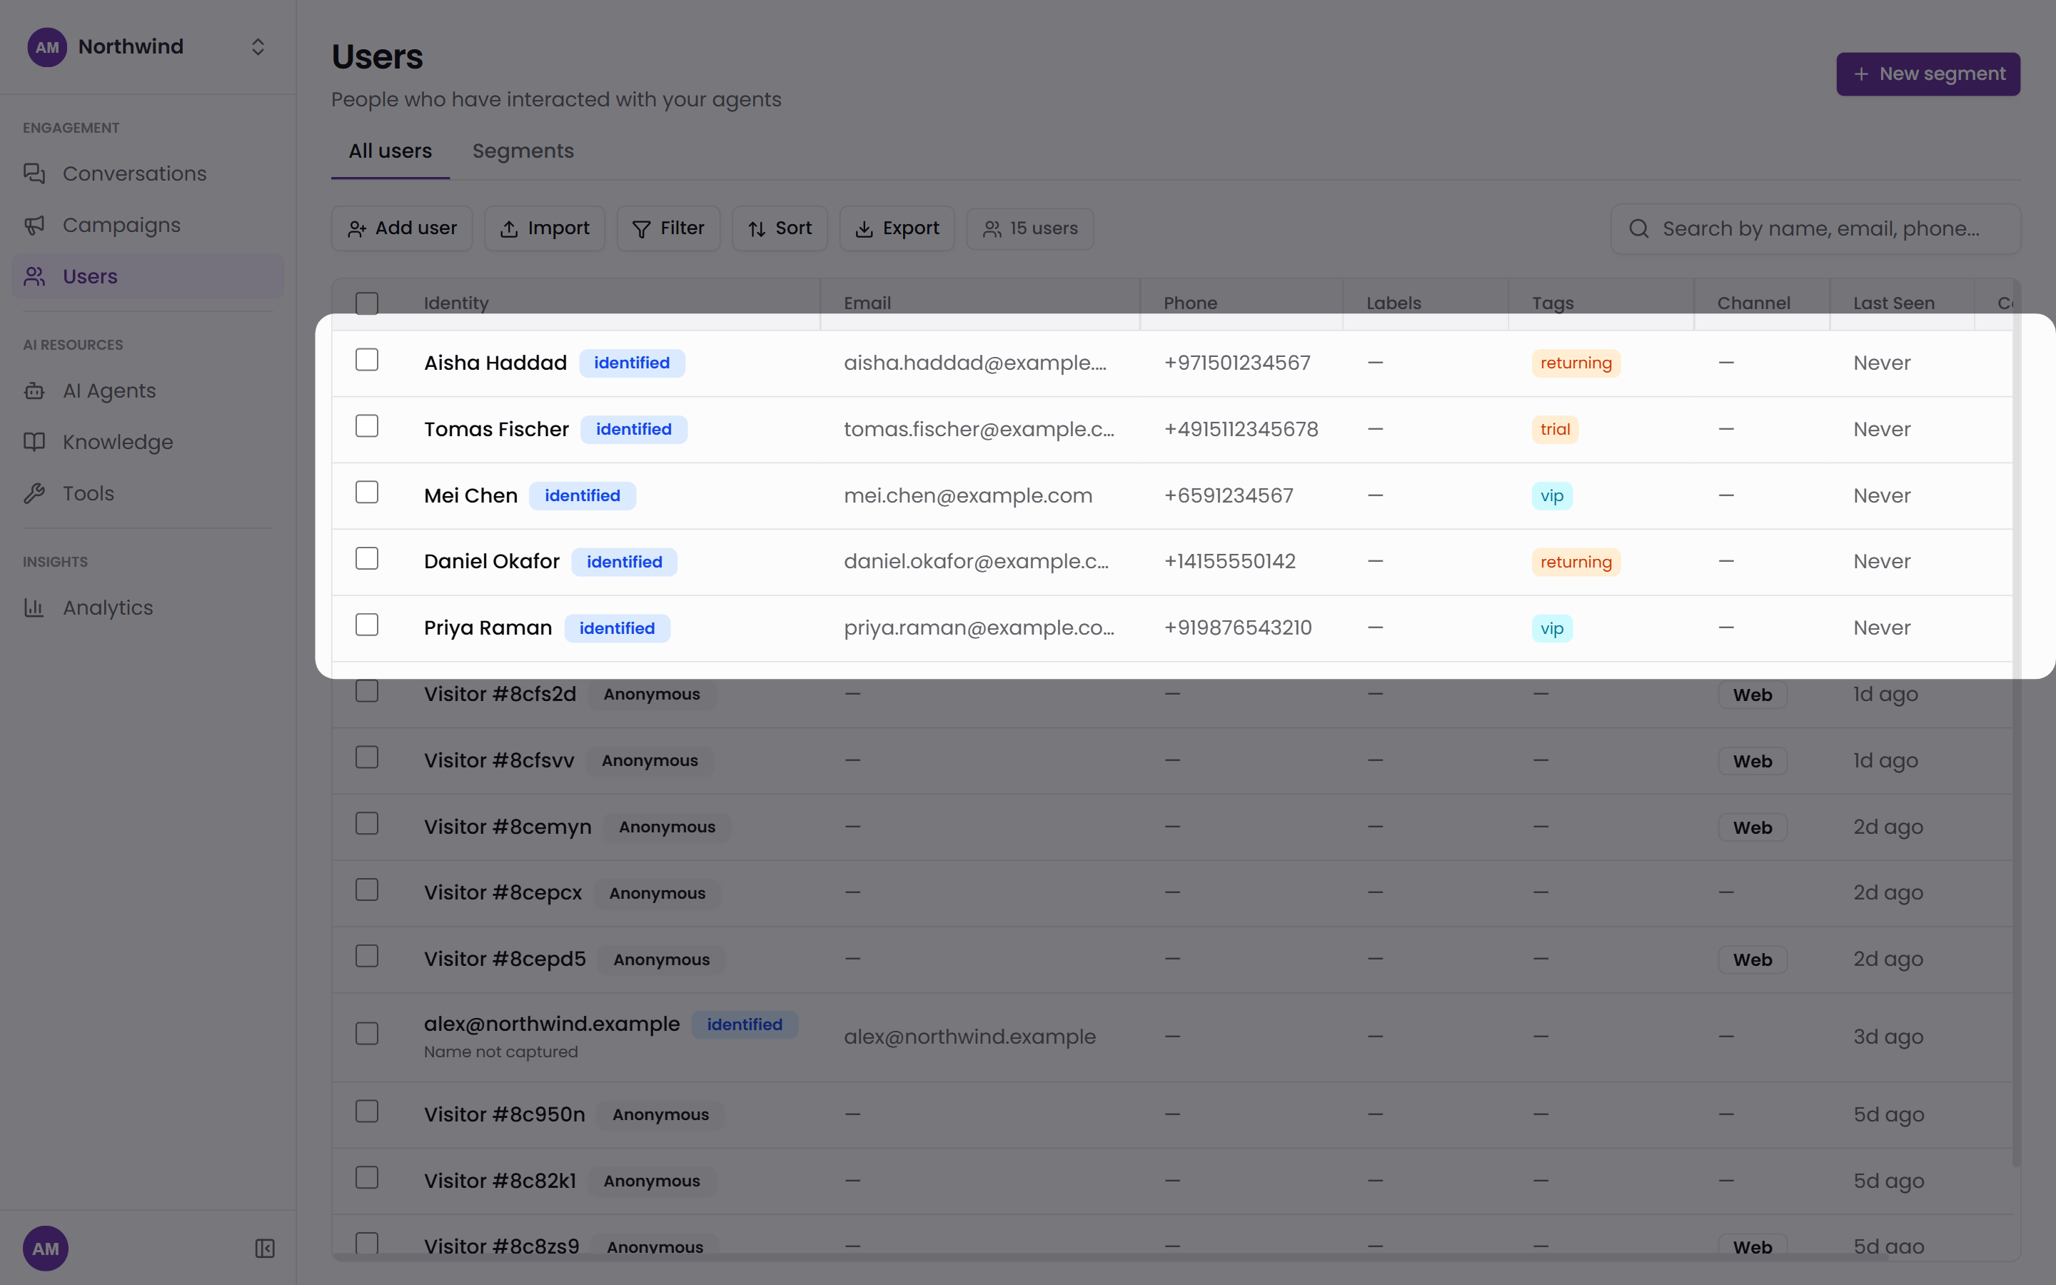Open the Sort options
Viewport: 2056px width, 1285px height.
click(x=780, y=228)
